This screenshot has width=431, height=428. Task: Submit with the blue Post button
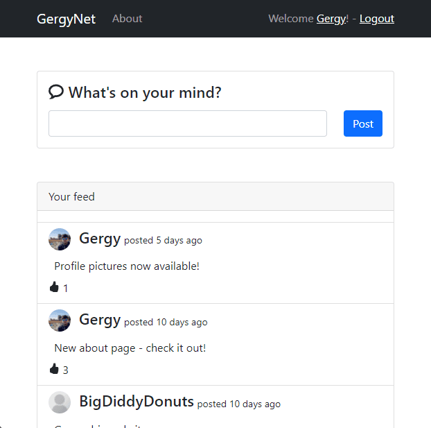[x=363, y=123]
